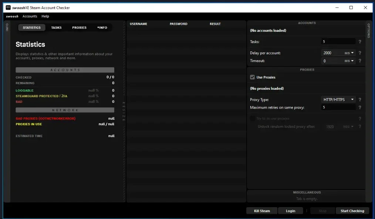Image resolution: width=375 pixels, height=219 pixels.
Task: Click the swooshXE app icon in title bar
Action: point(8,8)
